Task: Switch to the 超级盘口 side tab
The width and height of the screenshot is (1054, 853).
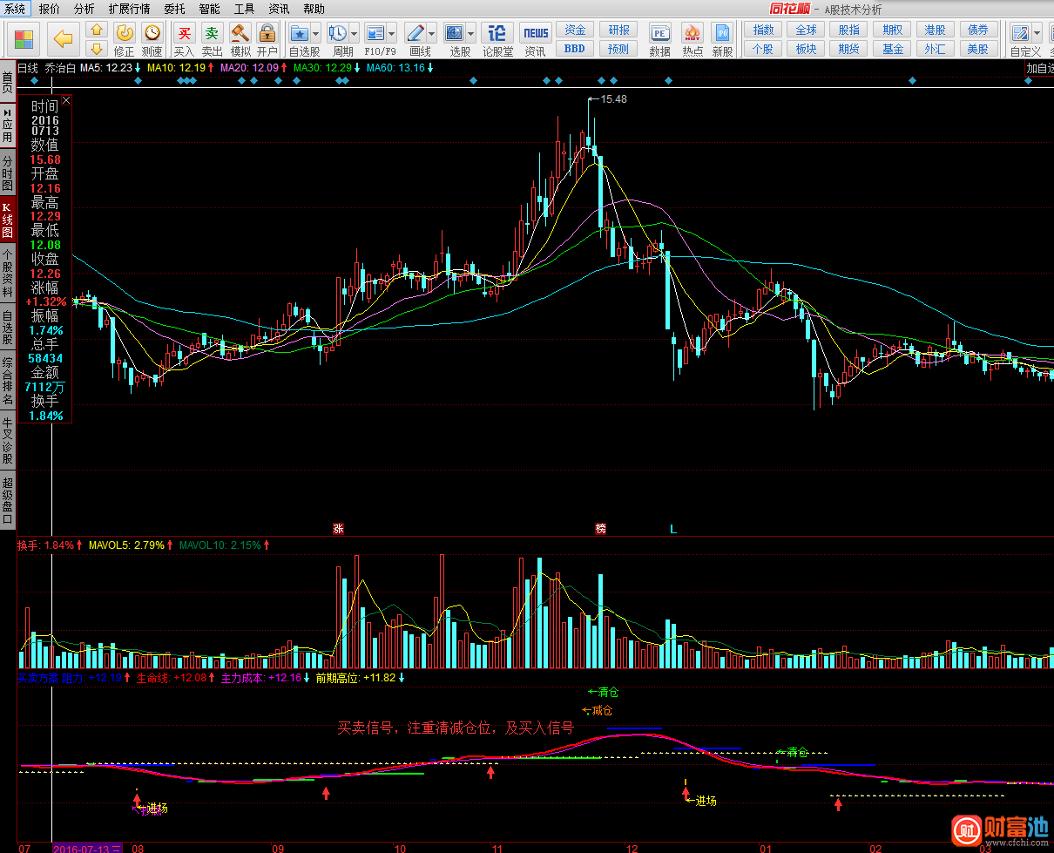Action: pos(8,499)
